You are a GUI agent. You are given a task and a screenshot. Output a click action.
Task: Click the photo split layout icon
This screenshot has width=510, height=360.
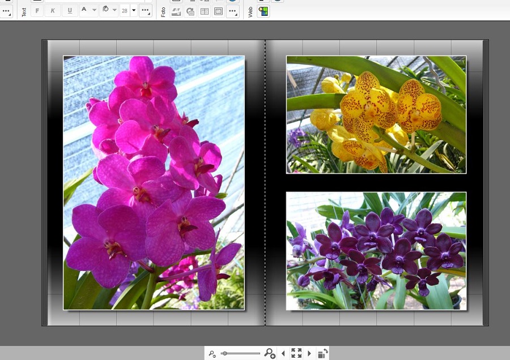tap(205, 11)
